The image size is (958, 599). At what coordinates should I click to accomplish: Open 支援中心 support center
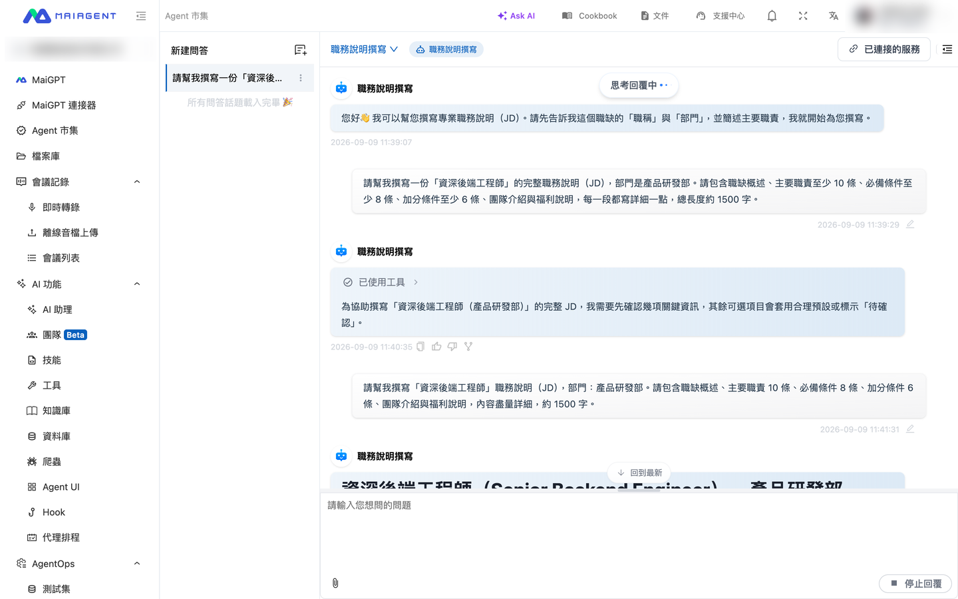point(720,16)
